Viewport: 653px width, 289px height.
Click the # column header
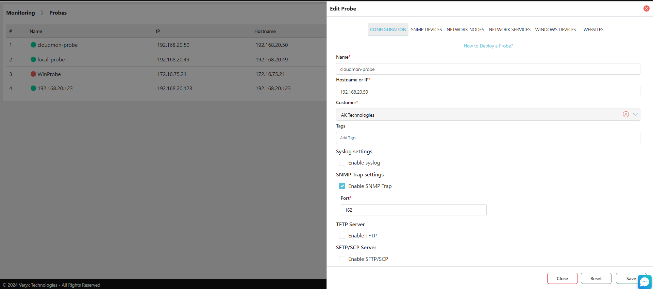tap(11, 31)
